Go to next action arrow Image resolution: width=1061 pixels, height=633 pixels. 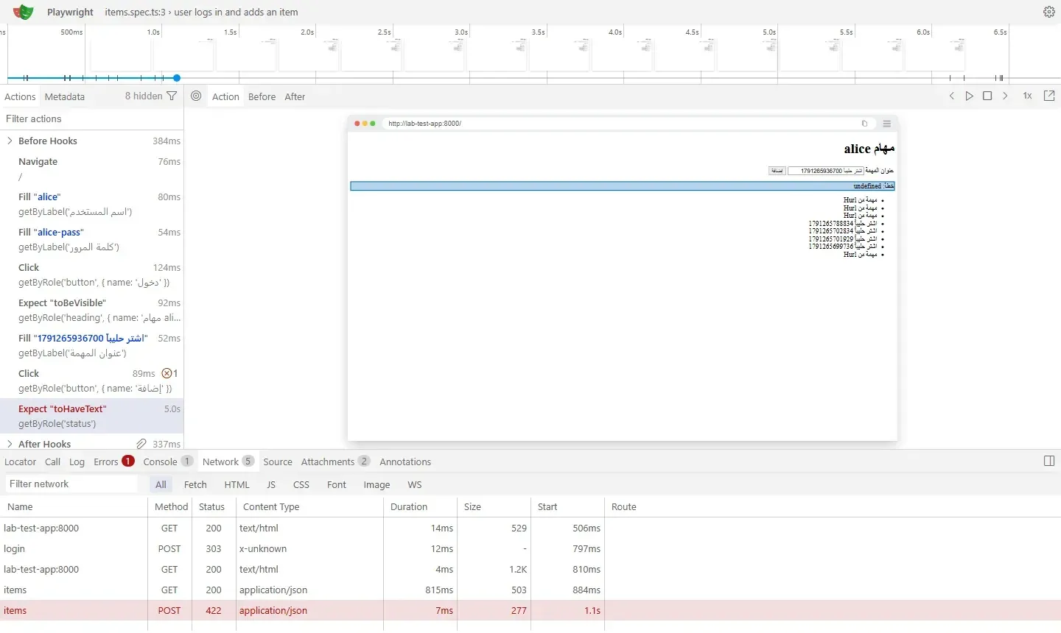click(1005, 96)
